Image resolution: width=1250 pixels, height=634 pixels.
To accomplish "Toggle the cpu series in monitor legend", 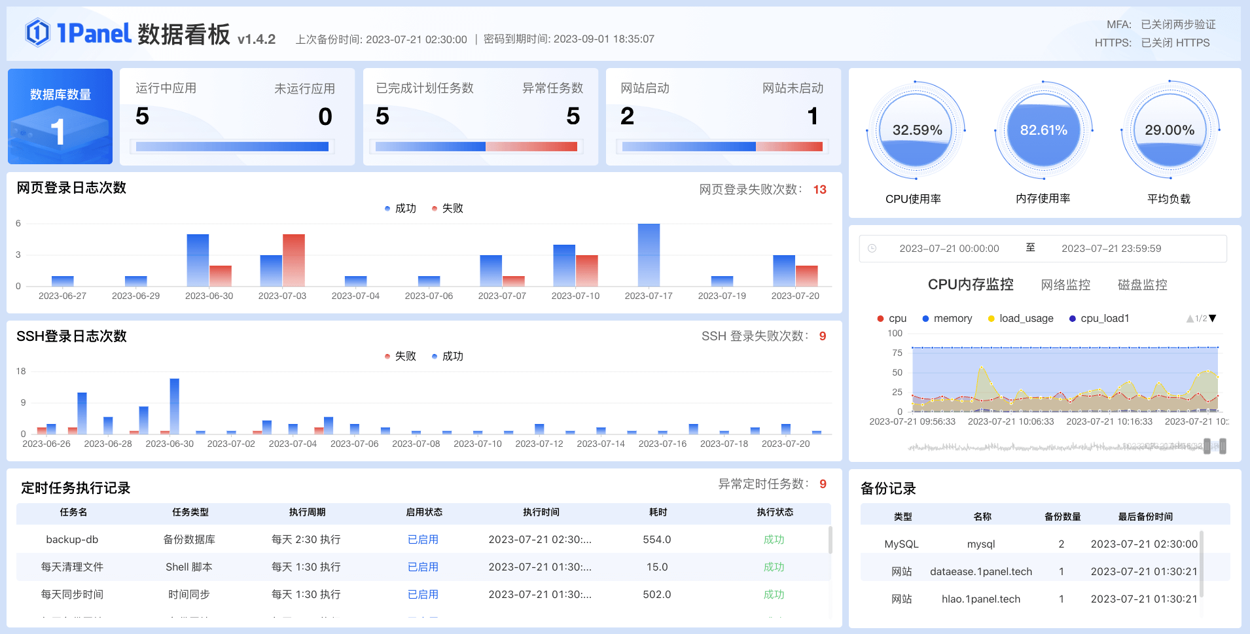I will 891,319.
